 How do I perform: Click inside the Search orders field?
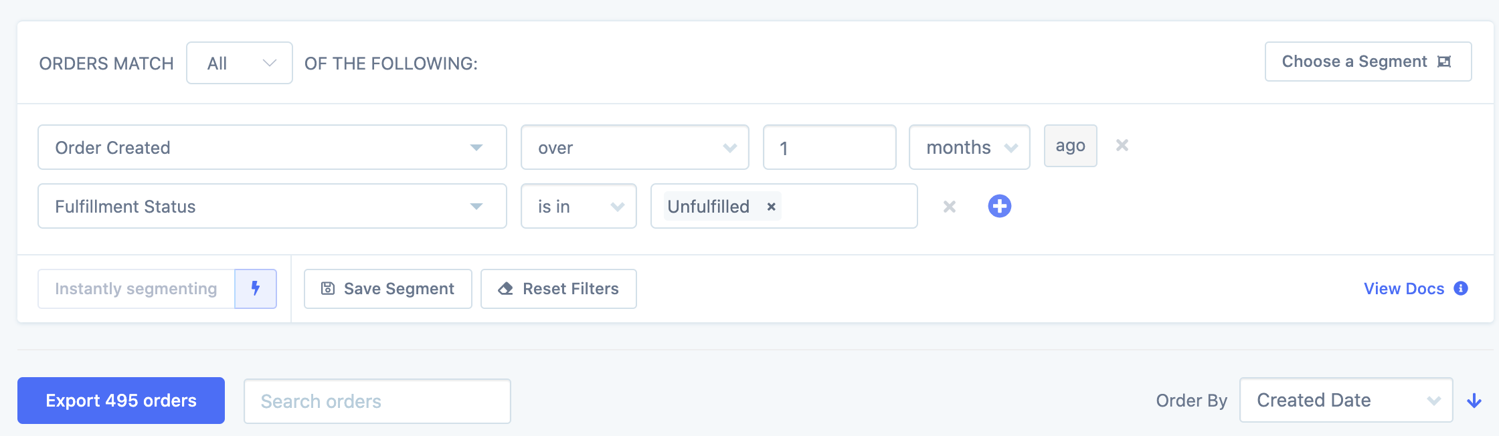point(376,401)
